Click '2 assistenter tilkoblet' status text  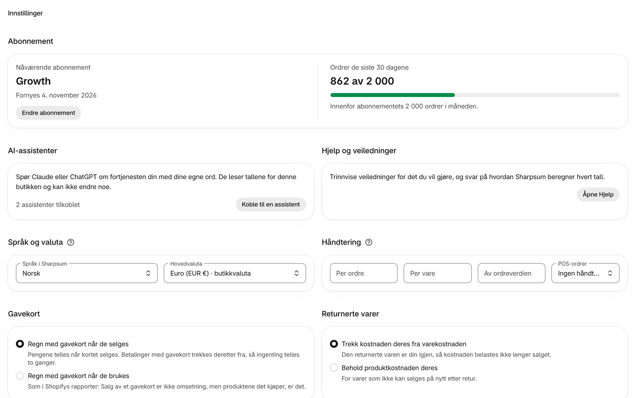[x=48, y=204]
